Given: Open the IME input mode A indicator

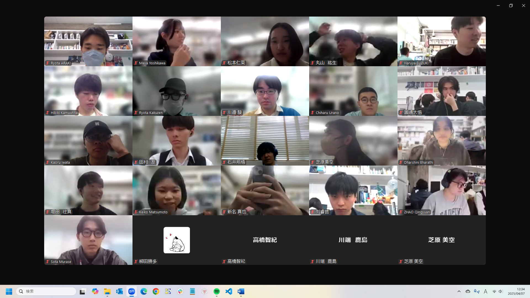Looking at the screenshot, I should click(486, 291).
